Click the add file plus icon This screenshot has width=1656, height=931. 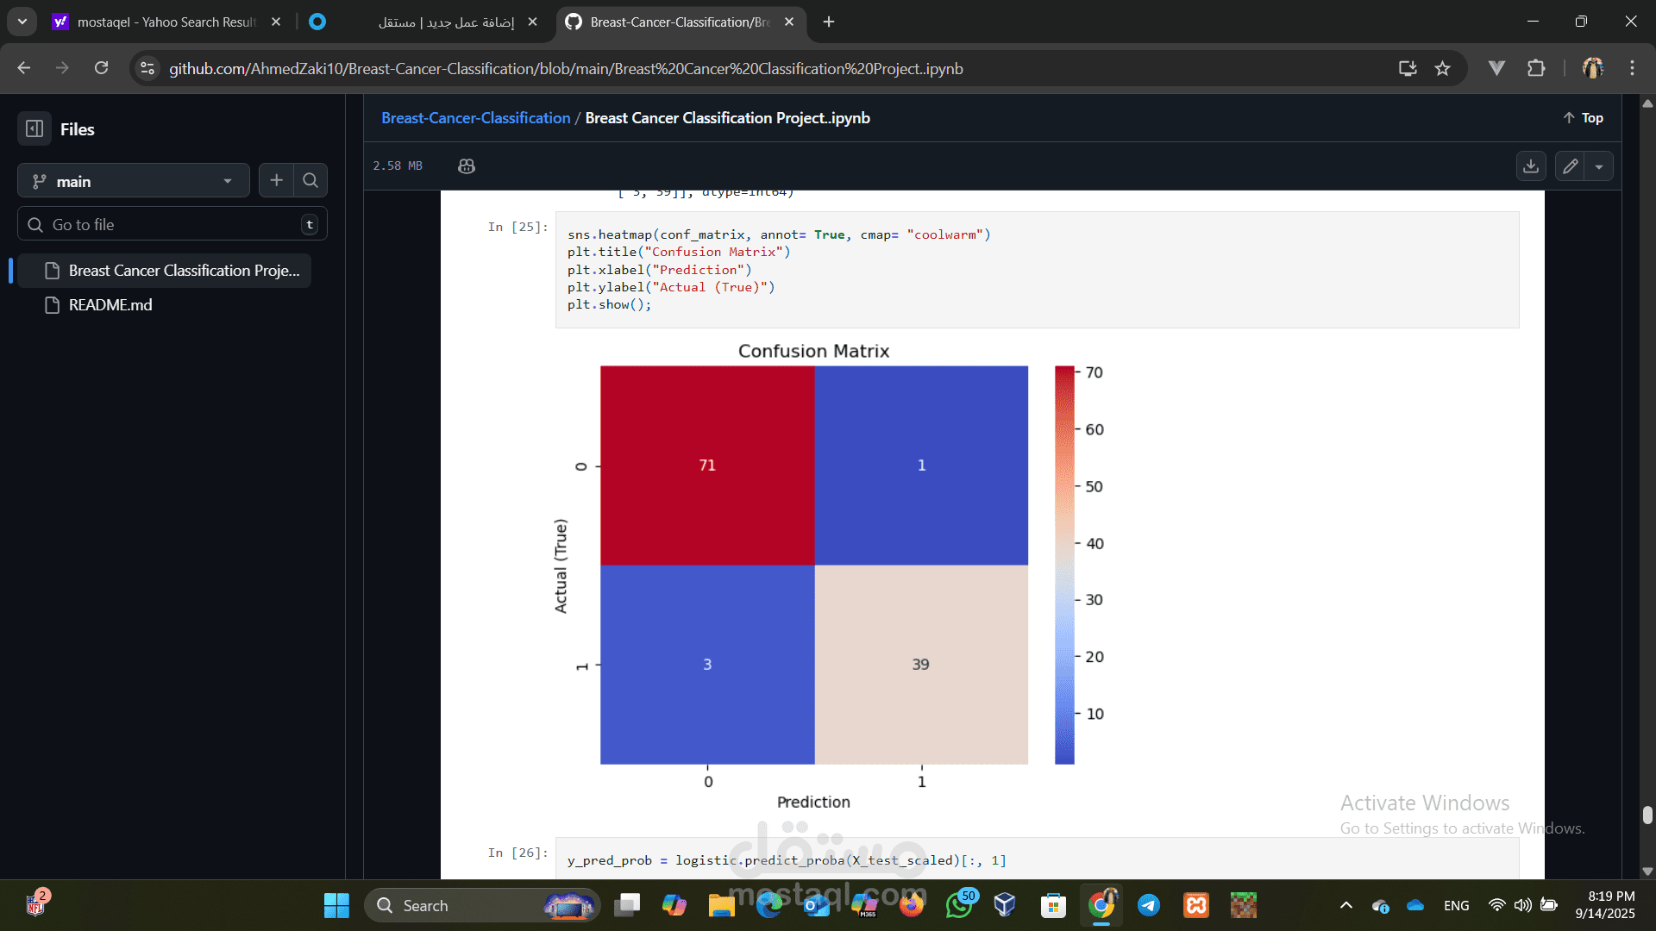pos(276,180)
